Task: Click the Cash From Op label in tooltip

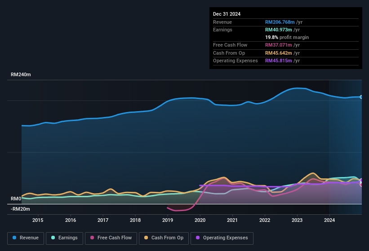Action: point(229,53)
